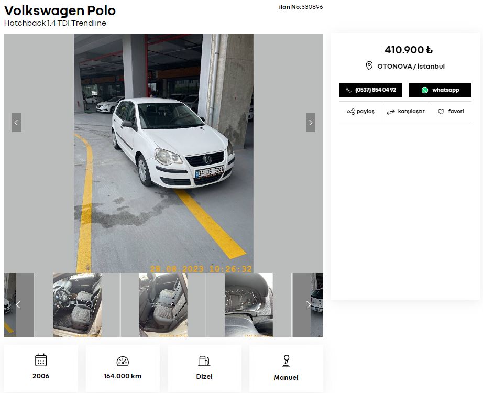The image size is (483, 393).
Task: Select the Volkswagen Polo title
Action: click(x=60, y=10)
